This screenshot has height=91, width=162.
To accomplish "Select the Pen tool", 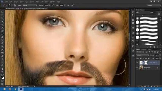I will (x=2, y=56).
